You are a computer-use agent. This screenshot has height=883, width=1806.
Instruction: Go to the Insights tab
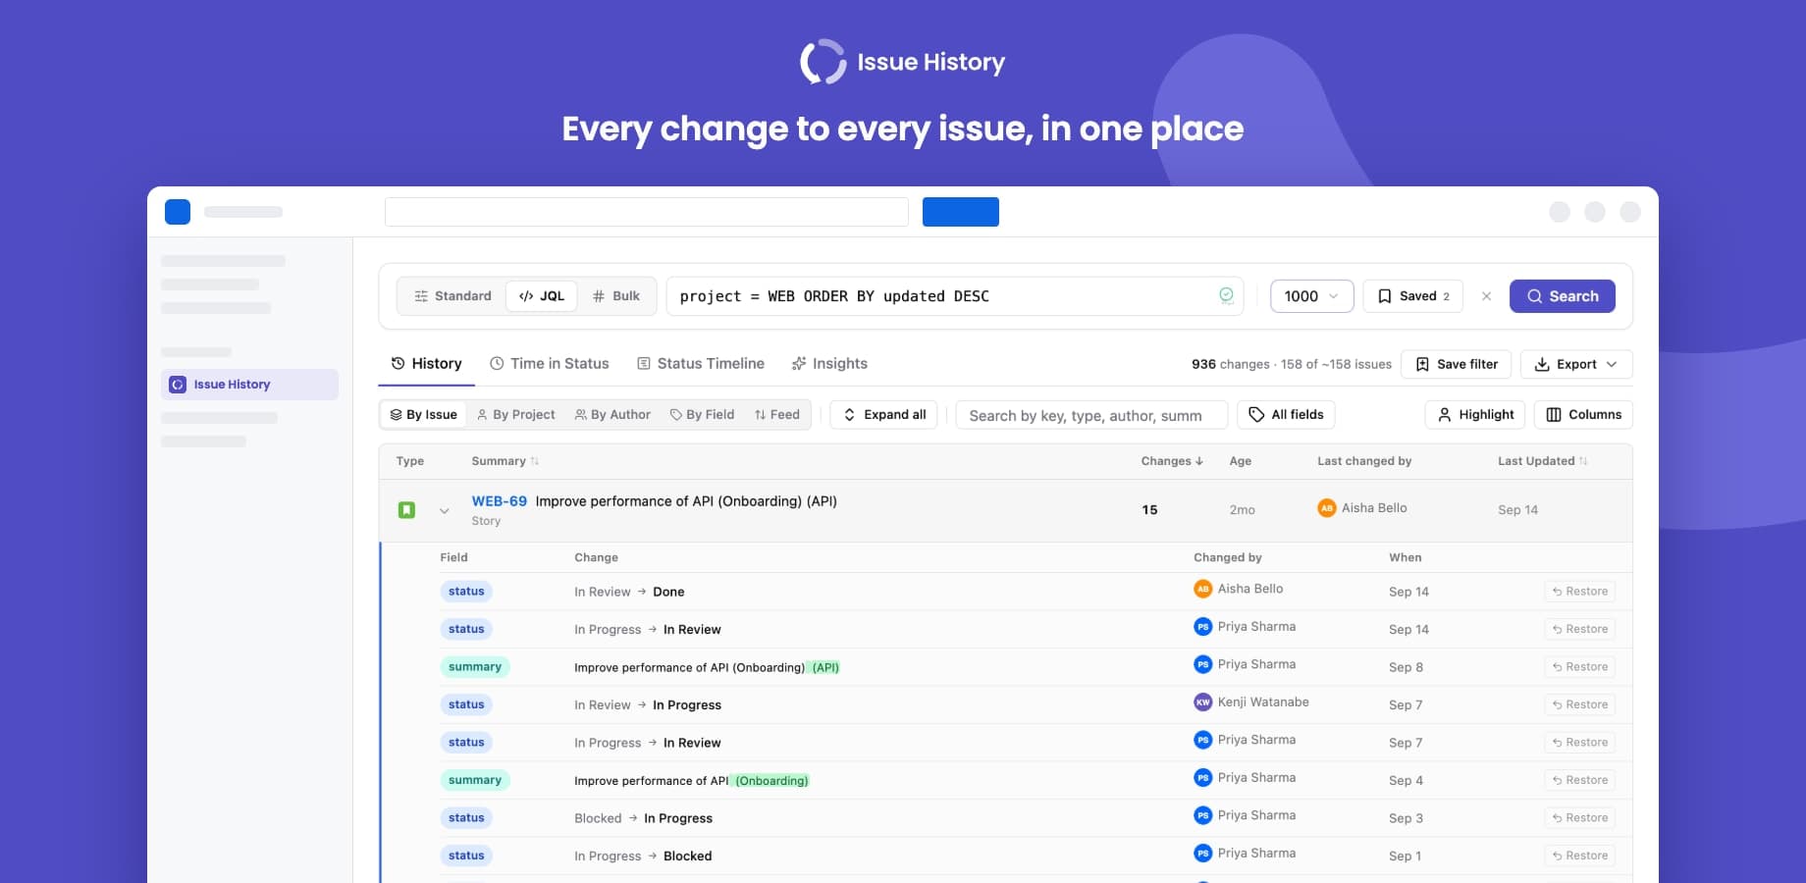pos(829,364)
